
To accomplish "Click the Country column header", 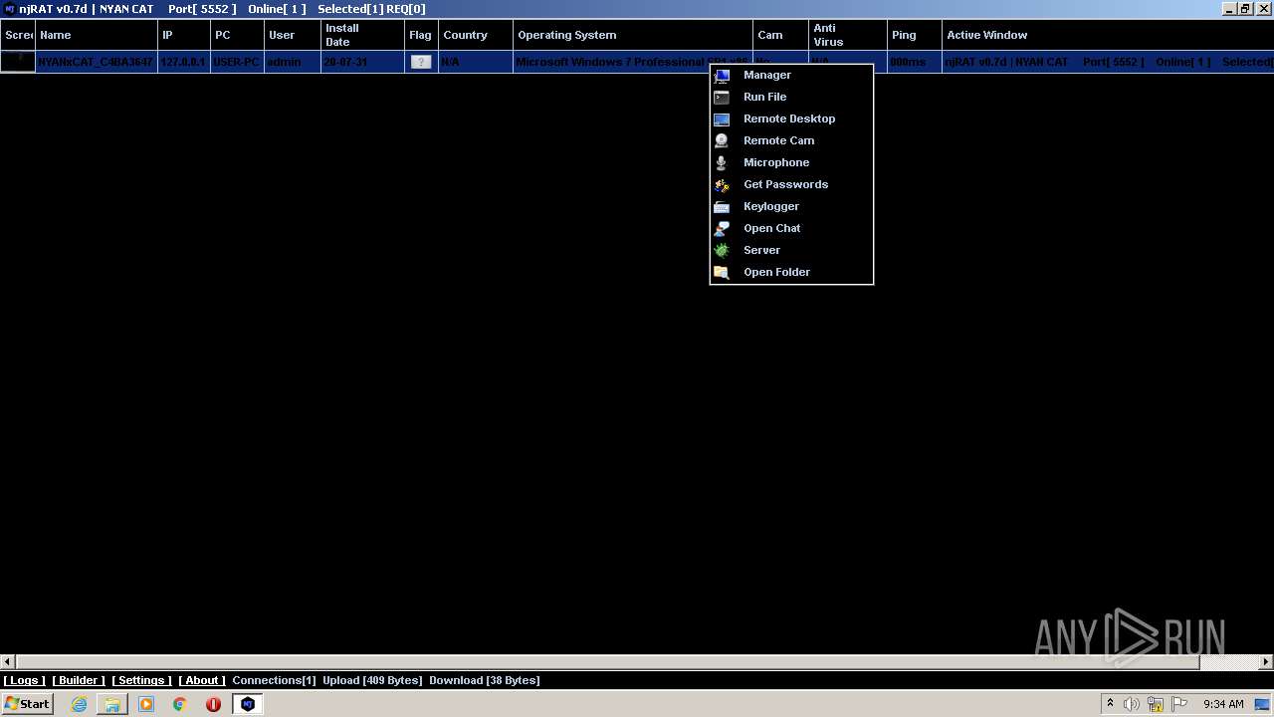I will [x=476, y=35].
